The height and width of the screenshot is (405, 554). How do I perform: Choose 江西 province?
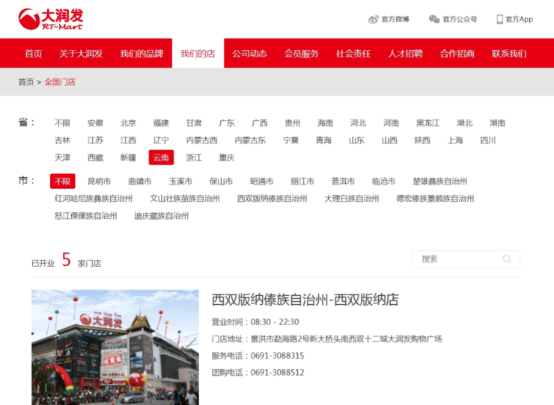[x=128, y=140]
